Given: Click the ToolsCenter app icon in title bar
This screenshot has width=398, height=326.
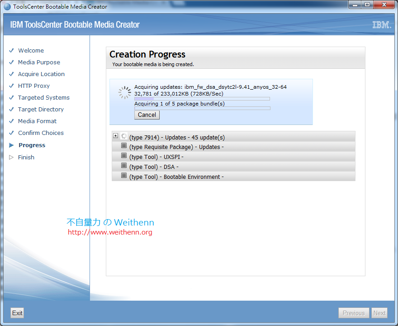Looking at the screenshot, I should click(7, 7).
